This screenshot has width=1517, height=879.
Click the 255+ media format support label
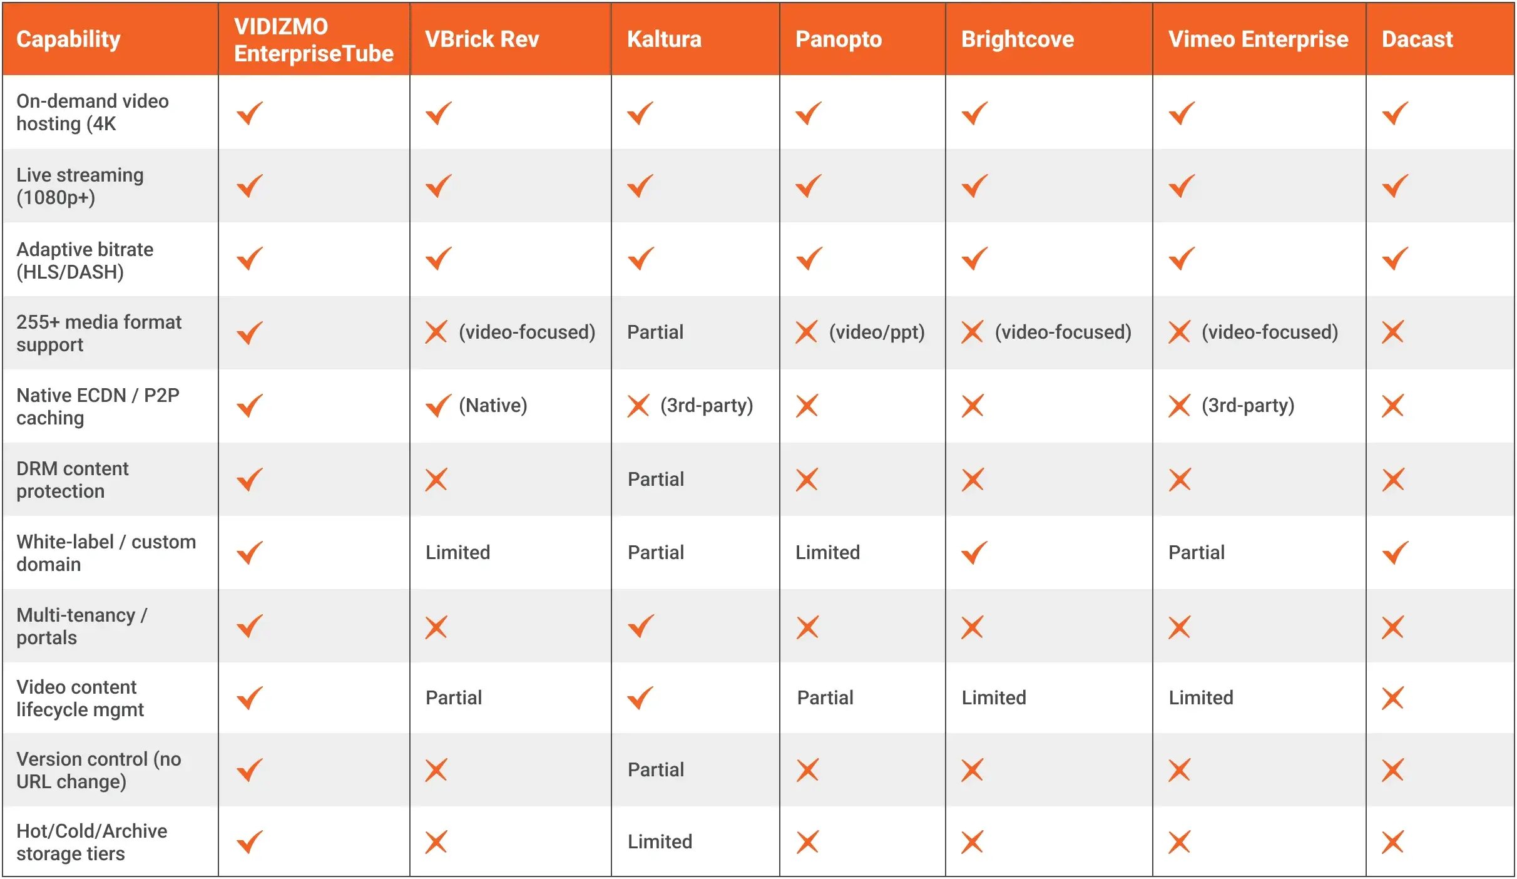click(99, 333)
